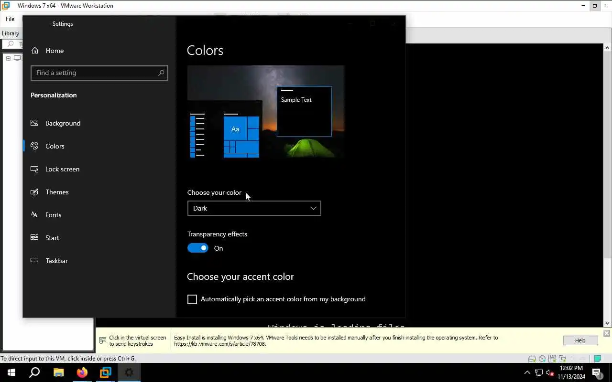Show hidden system tray icons
The height and width of the screenshot is (382, 612).
point(527,372)
